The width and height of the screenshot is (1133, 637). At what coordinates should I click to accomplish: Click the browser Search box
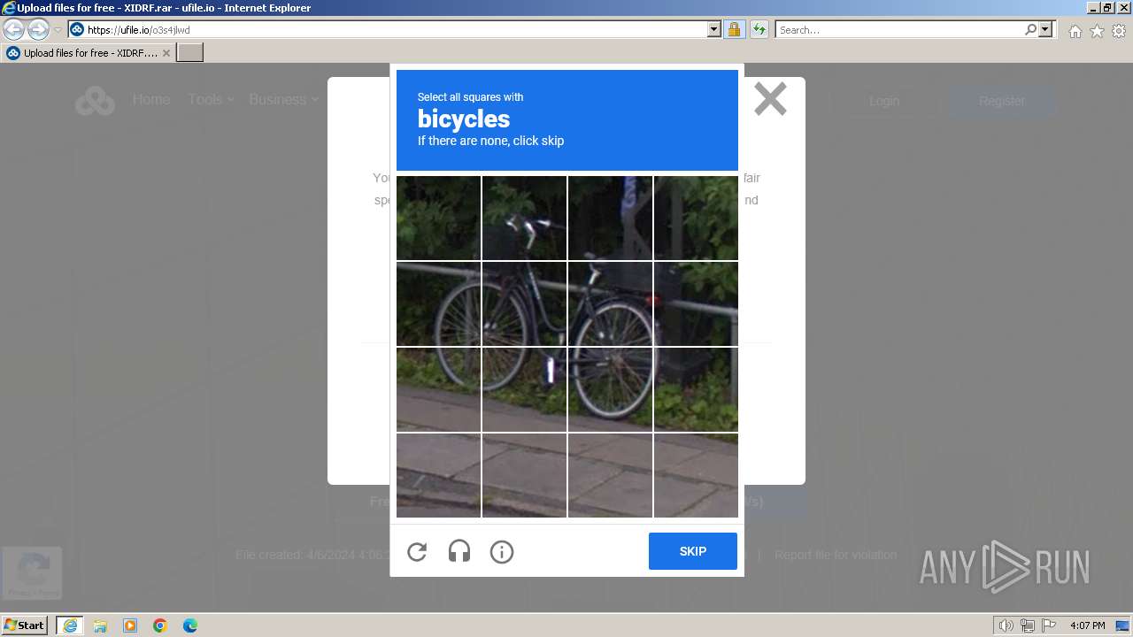click(x=899, y=30)
